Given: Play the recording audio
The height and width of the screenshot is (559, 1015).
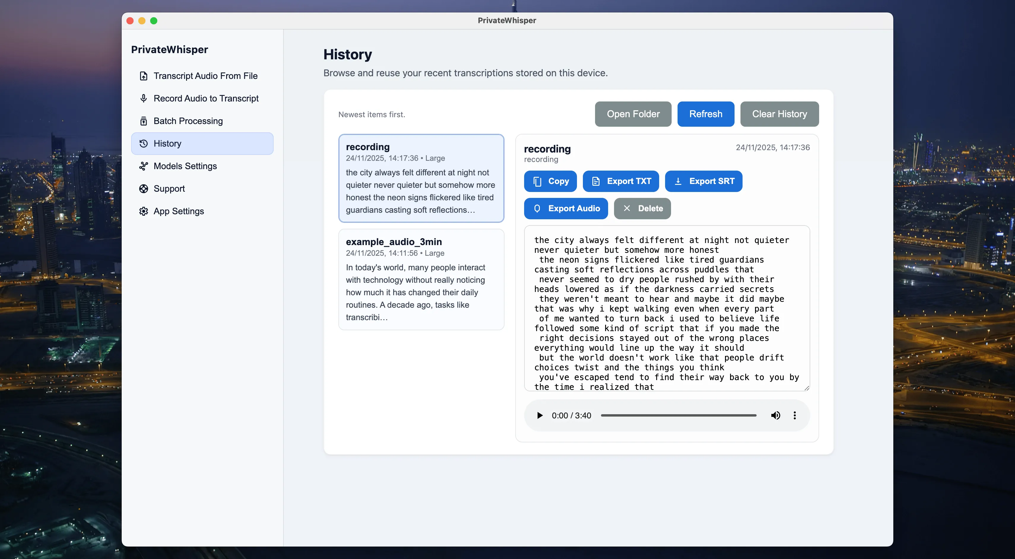Looking at the screenshot, I should pyautogui.click(x=540, y=415).
